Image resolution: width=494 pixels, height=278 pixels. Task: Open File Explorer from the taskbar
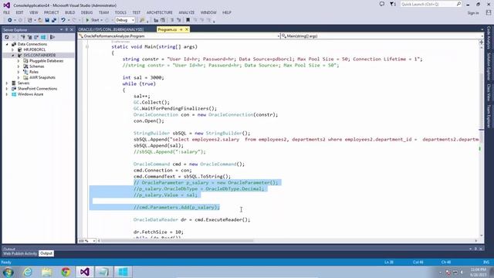(46, 272)
